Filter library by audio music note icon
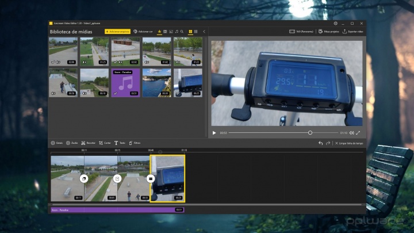This screenshot has height=233, width=414. tap(177, 31)
